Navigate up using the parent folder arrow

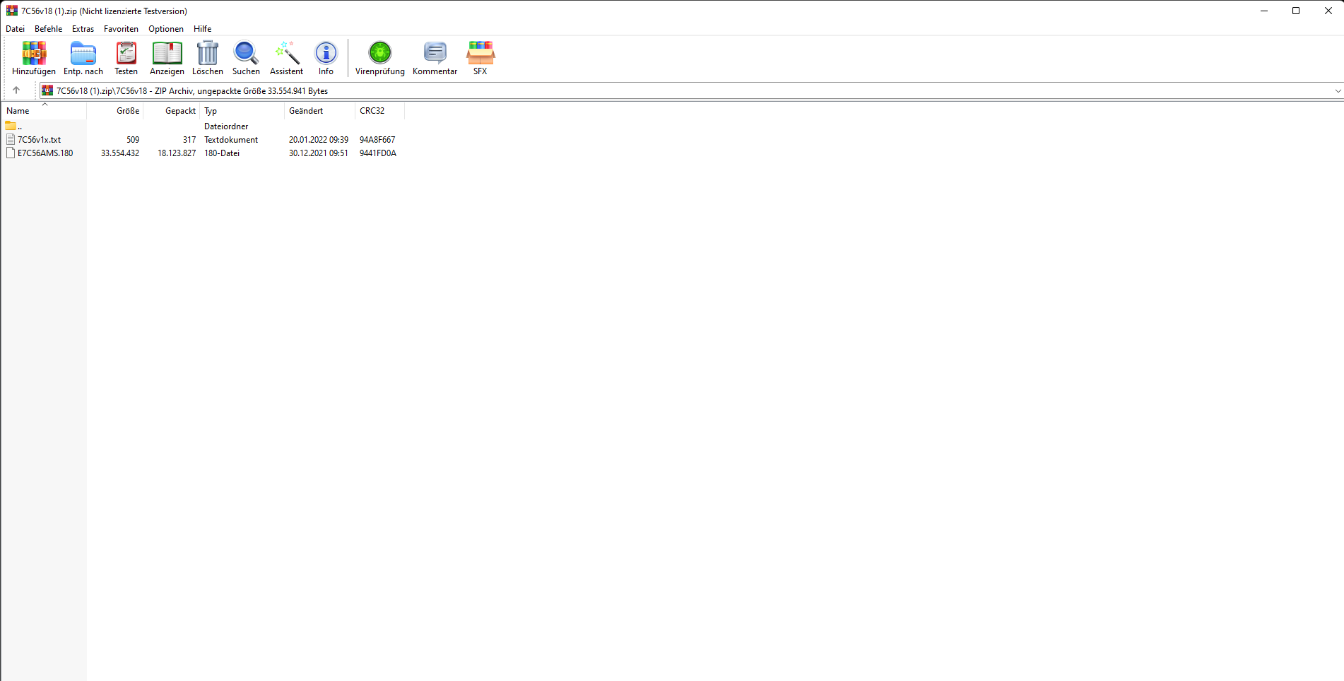pyautogui.click(x=17, y=90)
